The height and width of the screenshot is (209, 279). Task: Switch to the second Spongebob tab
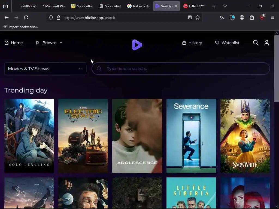tap(110, 6)
